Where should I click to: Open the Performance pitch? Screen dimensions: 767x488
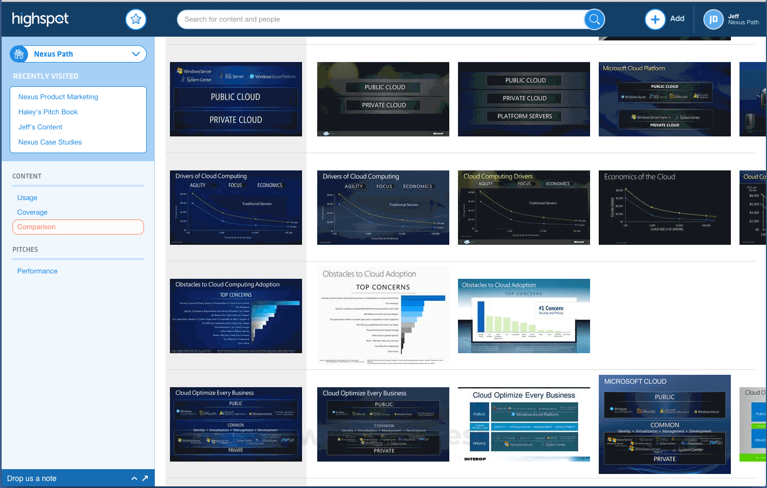(37, 271)
